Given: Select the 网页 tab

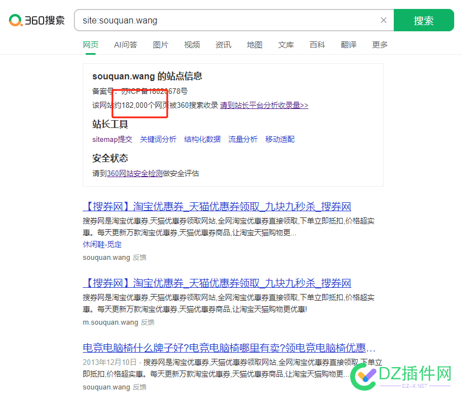Looking at the screenshot, I should pos(91,45).
